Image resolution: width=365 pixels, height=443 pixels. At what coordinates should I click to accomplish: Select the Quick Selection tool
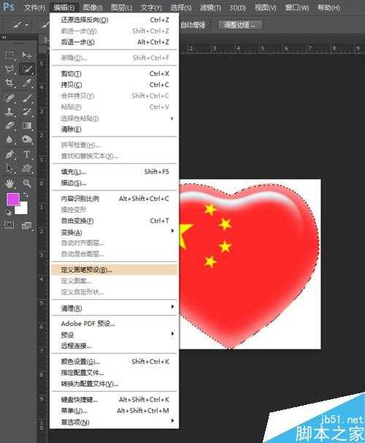click(27, 69)
